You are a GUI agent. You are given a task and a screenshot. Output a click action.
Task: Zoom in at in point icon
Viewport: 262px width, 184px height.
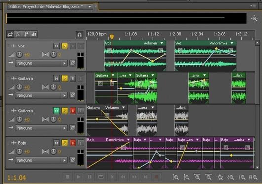click(x=231, y=177)
